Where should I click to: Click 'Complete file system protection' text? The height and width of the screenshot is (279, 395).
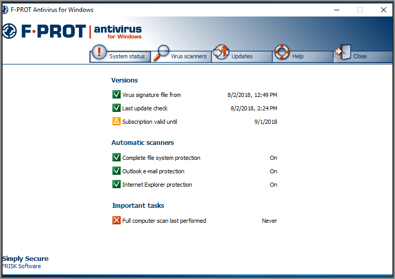[x=161, y=158]
